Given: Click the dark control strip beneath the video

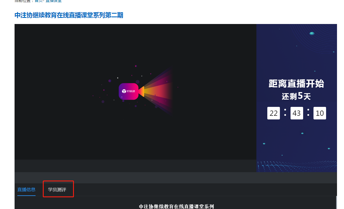Looking at the screenshot, I should [134, 166].
